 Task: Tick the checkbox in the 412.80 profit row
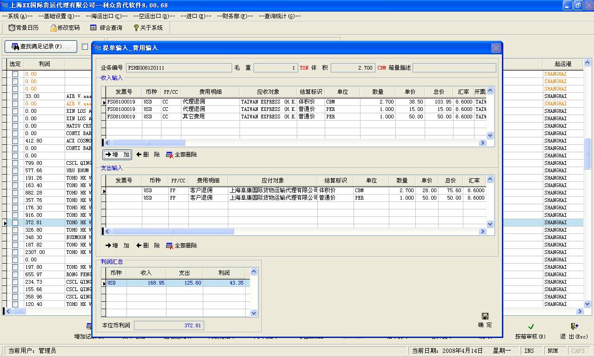click(15, 141)
